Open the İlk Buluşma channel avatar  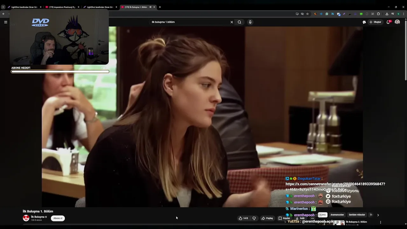pyautogui.click(x=26, y=218)
